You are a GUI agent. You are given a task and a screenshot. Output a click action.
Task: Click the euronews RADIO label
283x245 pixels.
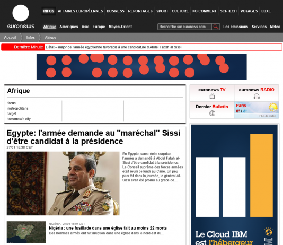257,90
